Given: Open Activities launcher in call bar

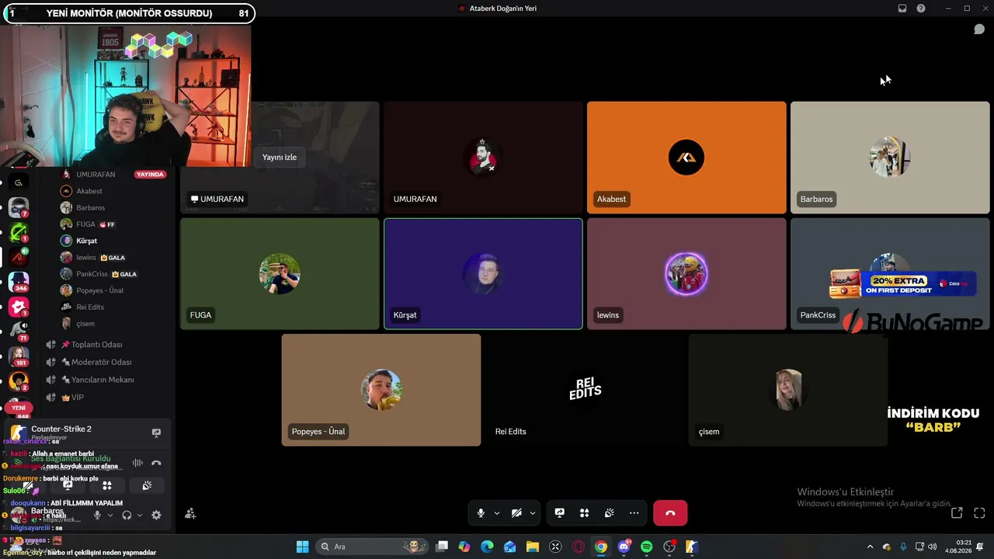Looking at the screenshot, I should coord(584,513).
